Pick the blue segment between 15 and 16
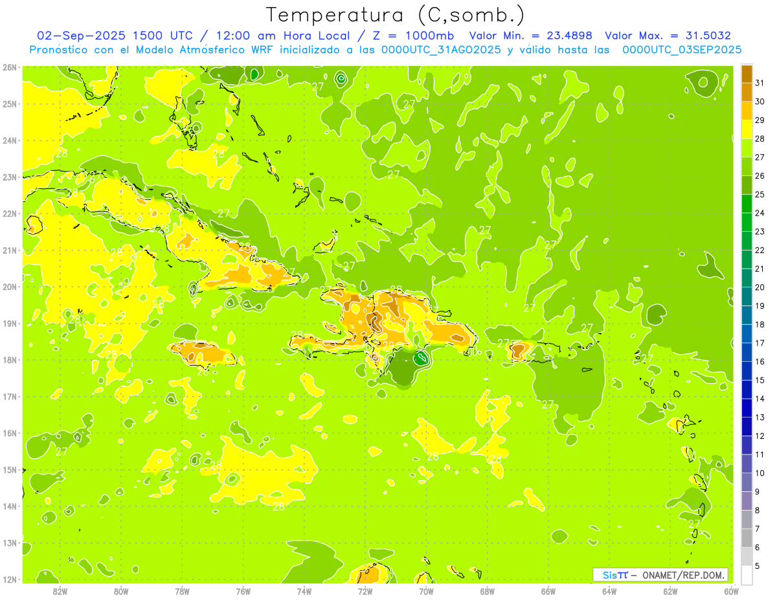This screenshot has width=777, height=600. 747,371
